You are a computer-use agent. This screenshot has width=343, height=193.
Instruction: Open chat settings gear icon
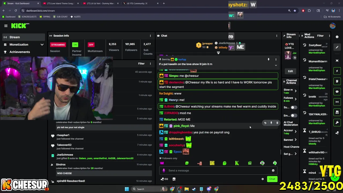point(263,179)
